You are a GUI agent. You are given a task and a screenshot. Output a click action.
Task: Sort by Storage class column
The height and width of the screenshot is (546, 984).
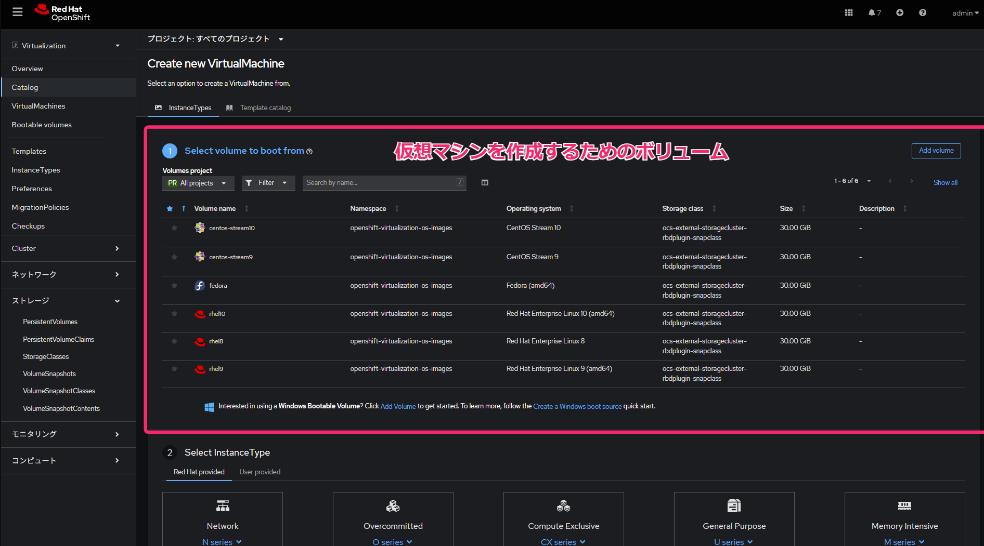click(x=689, y=208)
